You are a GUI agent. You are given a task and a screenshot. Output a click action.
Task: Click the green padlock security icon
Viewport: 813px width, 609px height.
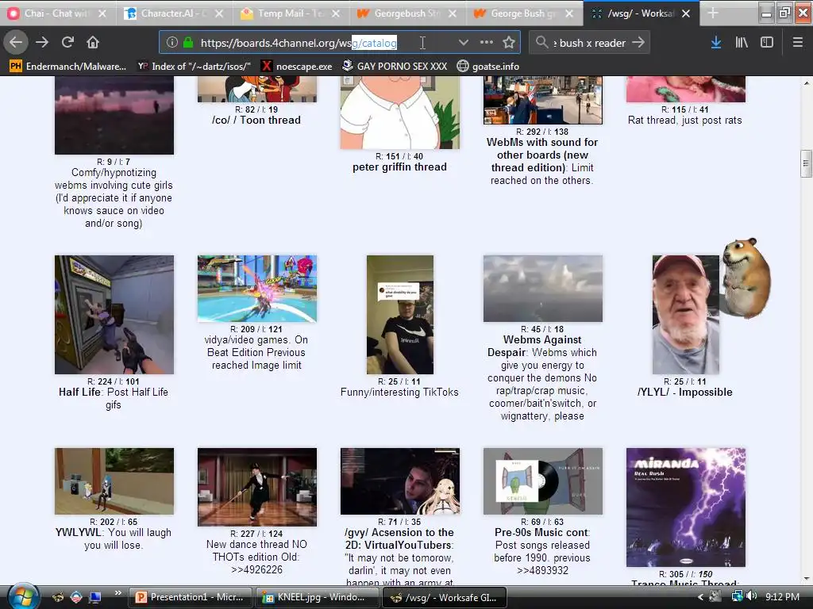[188, 43]
